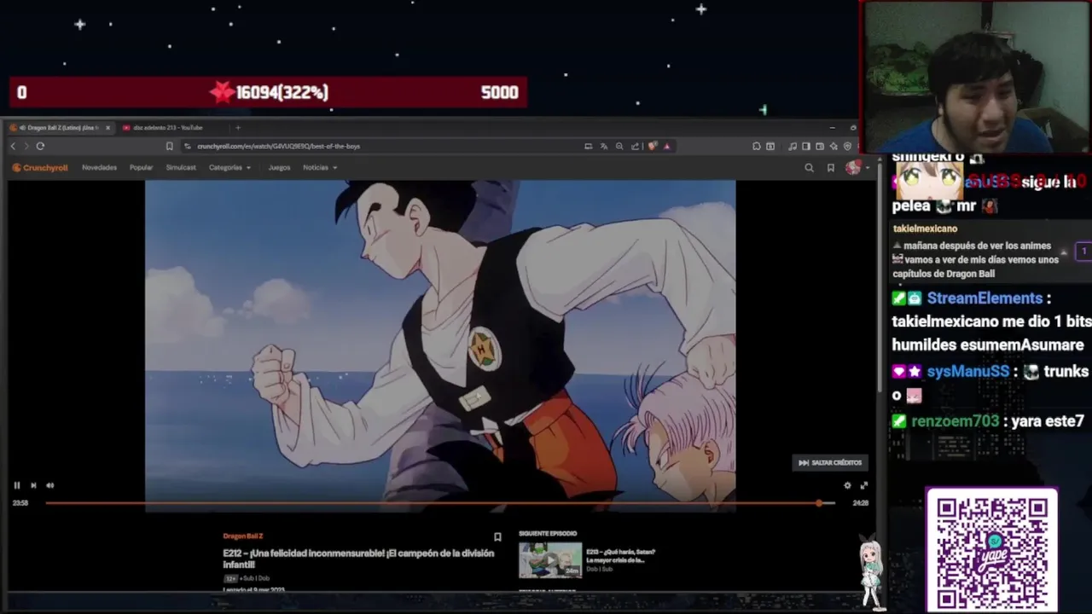Screen dimensions: 1092x614
Task: Add episode E212 to watchlist
Action: 497,537
